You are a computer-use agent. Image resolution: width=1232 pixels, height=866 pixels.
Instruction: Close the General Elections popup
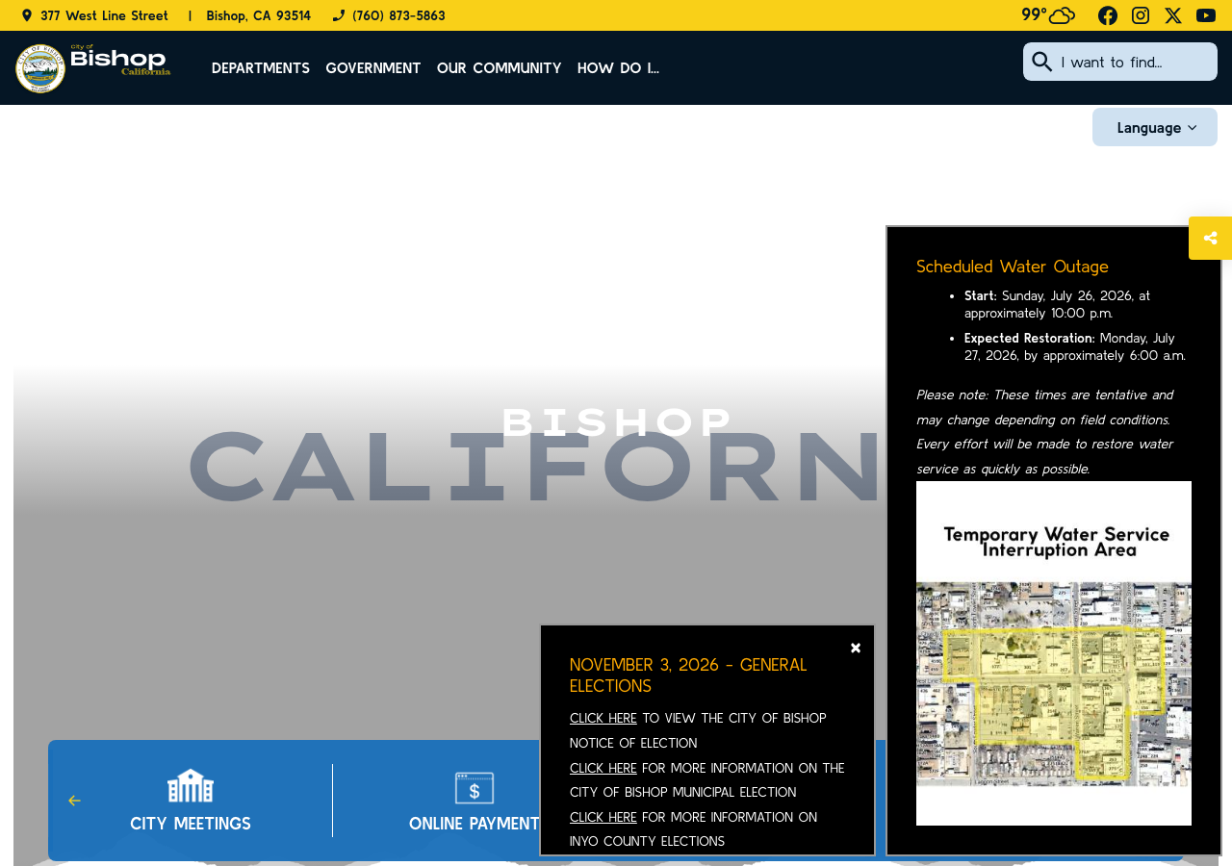click(x=856, y=648)
